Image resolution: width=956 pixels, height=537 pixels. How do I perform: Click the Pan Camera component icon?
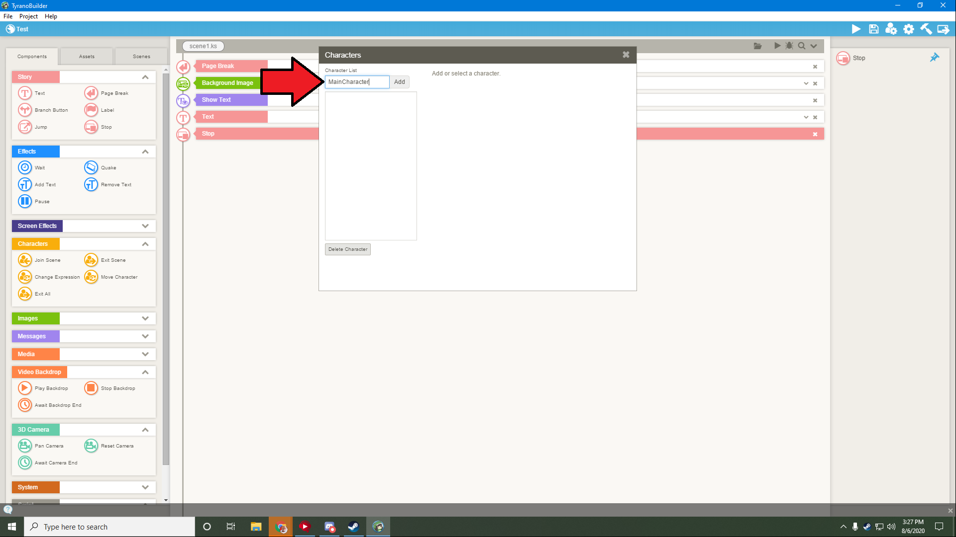pos(25,446)
